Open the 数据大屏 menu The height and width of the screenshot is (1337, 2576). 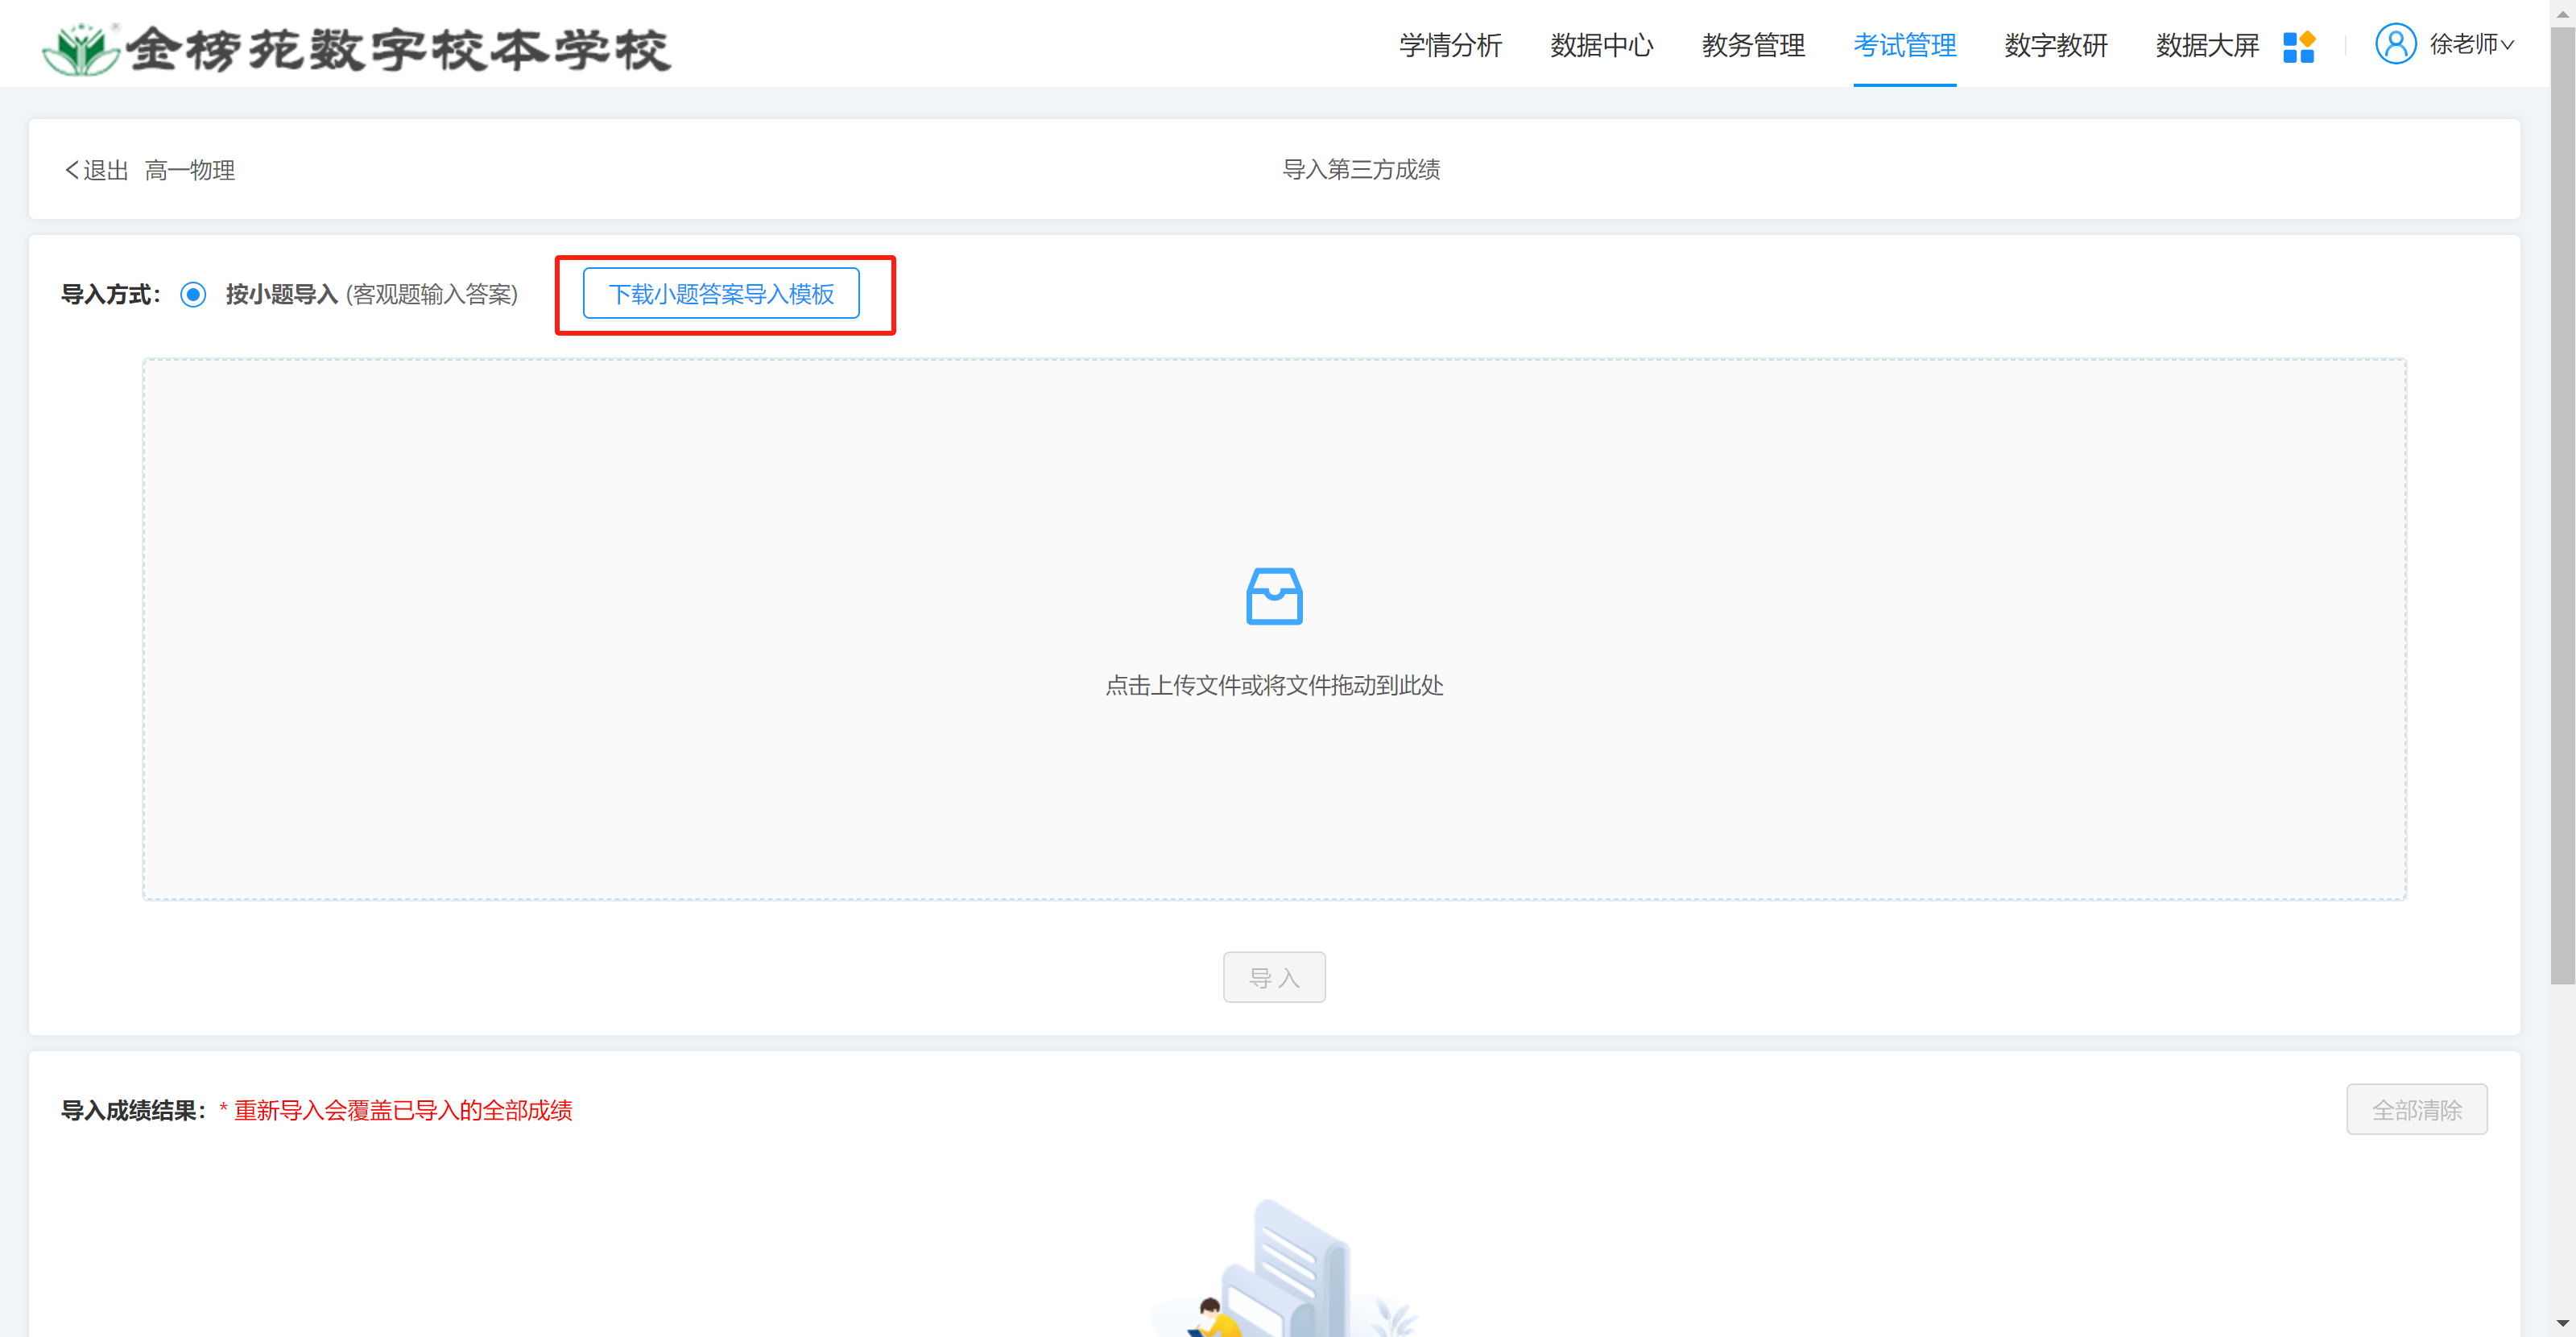point(2207,45)
